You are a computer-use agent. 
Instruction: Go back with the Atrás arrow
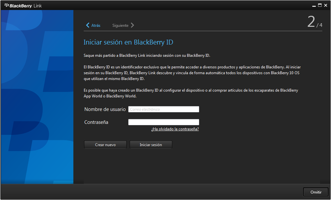point(93,26)
